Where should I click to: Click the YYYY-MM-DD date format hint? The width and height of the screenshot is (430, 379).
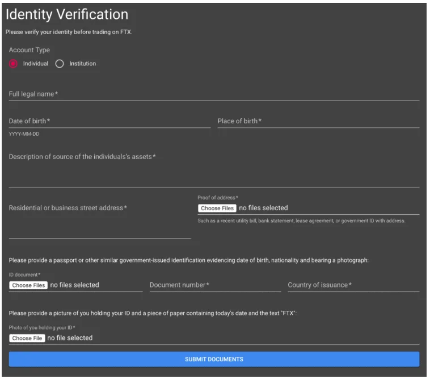pos(24,134)
